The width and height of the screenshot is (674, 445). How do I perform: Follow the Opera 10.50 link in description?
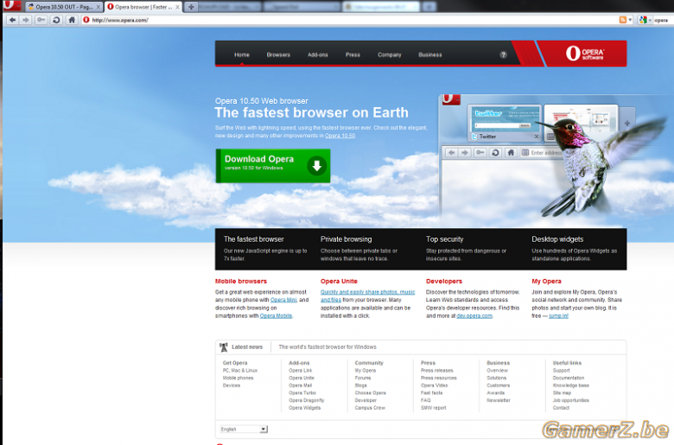tap(340, 136)
